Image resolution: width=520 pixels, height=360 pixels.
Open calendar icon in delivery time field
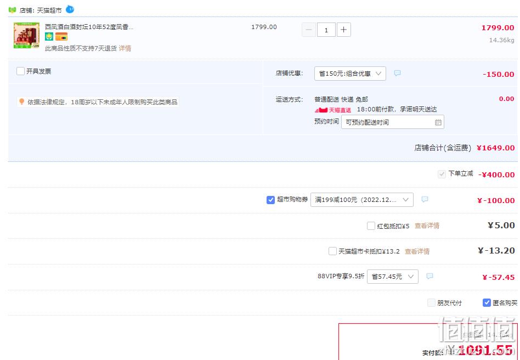(x=438, y=122)
